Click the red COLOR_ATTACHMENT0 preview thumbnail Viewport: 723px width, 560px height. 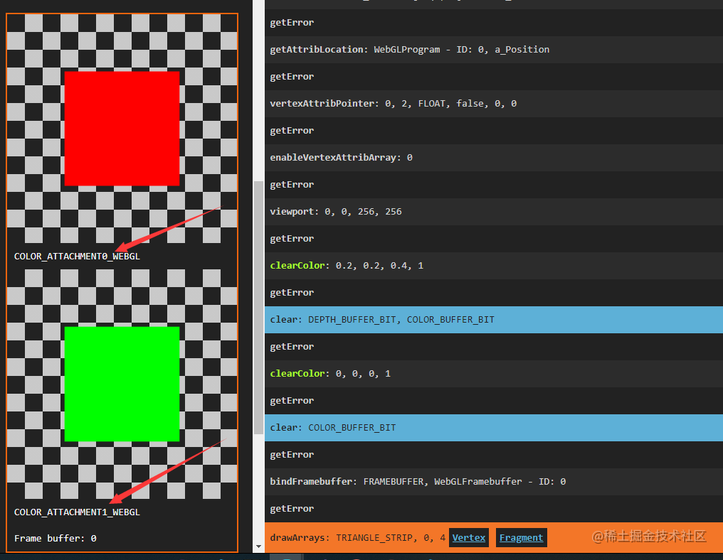(122, 129)
